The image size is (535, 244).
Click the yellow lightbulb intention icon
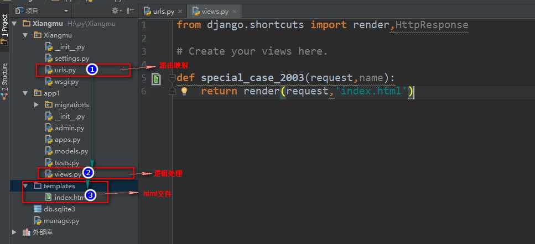click(184, 92)
